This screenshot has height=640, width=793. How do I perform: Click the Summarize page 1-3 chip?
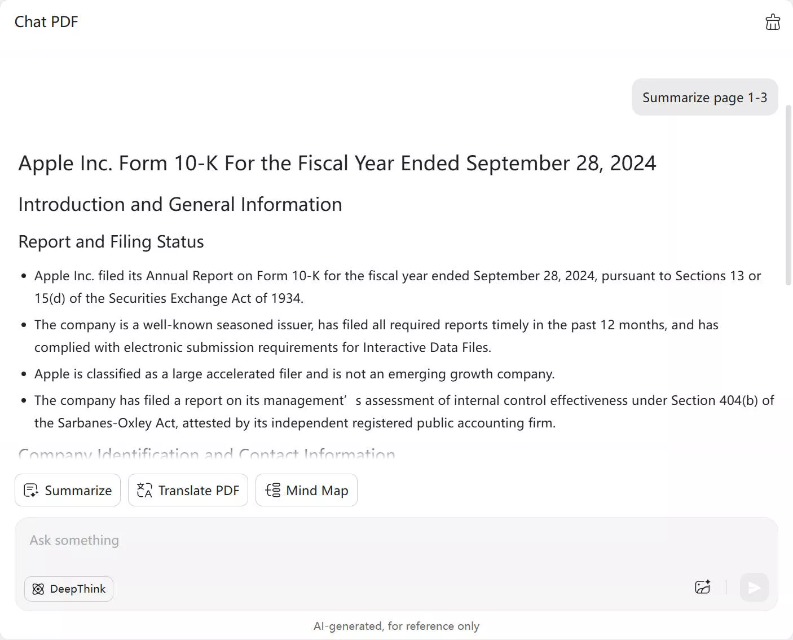(x=704, y=97)
